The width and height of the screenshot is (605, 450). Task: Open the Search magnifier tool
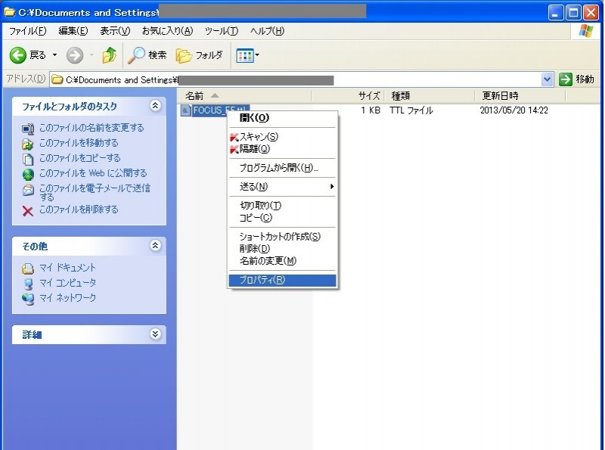(136, 55)
